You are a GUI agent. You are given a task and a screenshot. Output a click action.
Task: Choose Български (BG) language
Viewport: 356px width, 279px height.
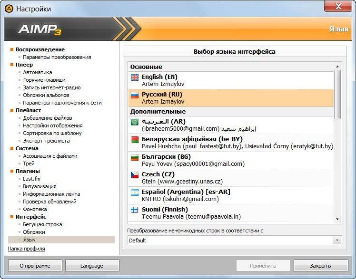click(231, 160)
